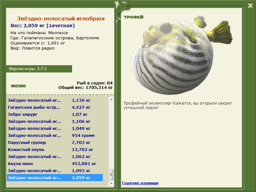Click scrollbar down arrow in fish list

click(x=111, y=183)
